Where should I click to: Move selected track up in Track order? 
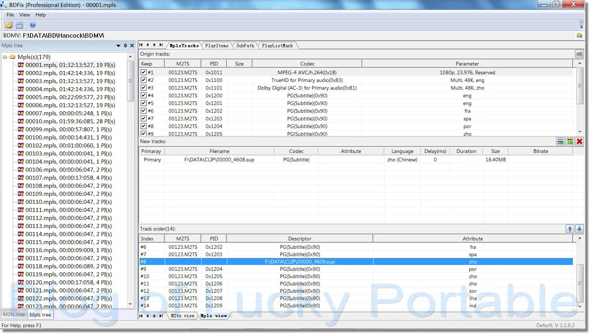(570, 229)
